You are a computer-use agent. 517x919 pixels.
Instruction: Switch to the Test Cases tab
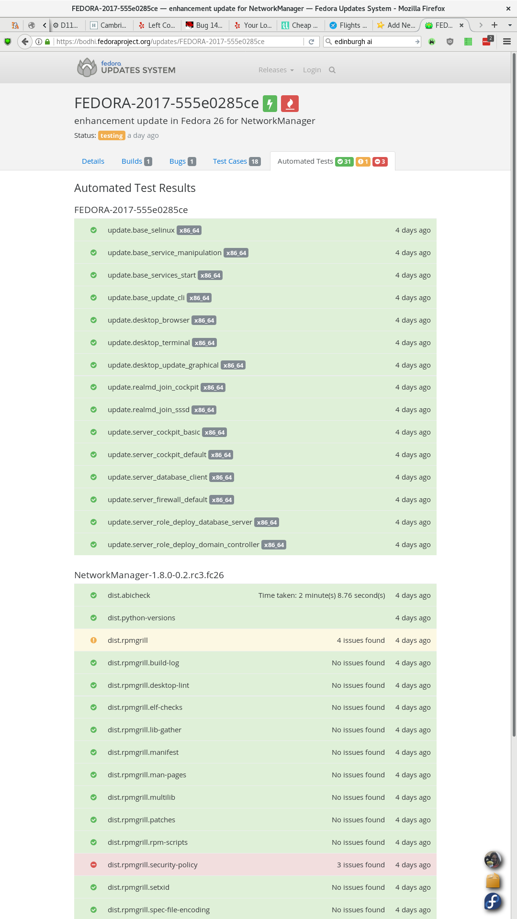[x=236, y=161]
